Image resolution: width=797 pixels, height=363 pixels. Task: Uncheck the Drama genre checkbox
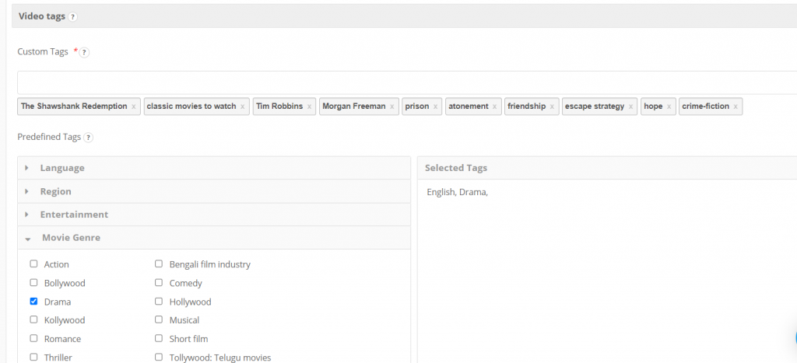click(33, 302)
